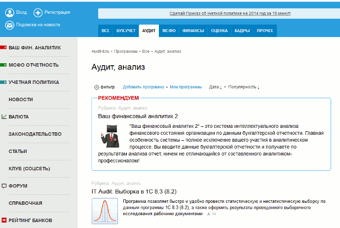Screen dimensions: 340x228
Task: Sort programs by popularity
Action: click(243, 87)
